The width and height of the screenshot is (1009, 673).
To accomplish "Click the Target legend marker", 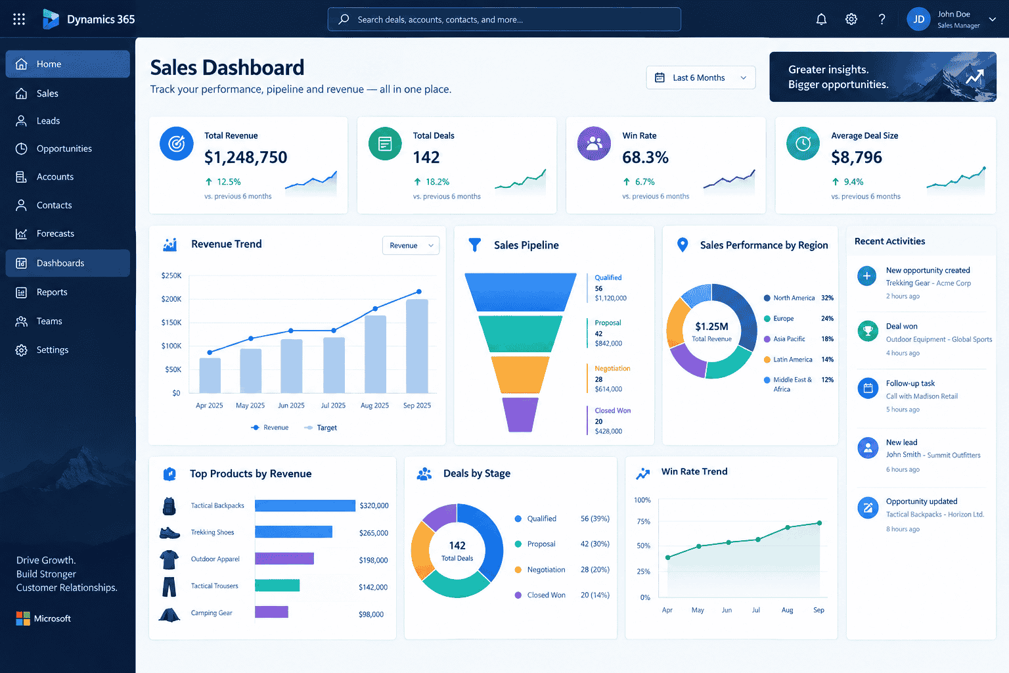I will click(x=308, y=428).
